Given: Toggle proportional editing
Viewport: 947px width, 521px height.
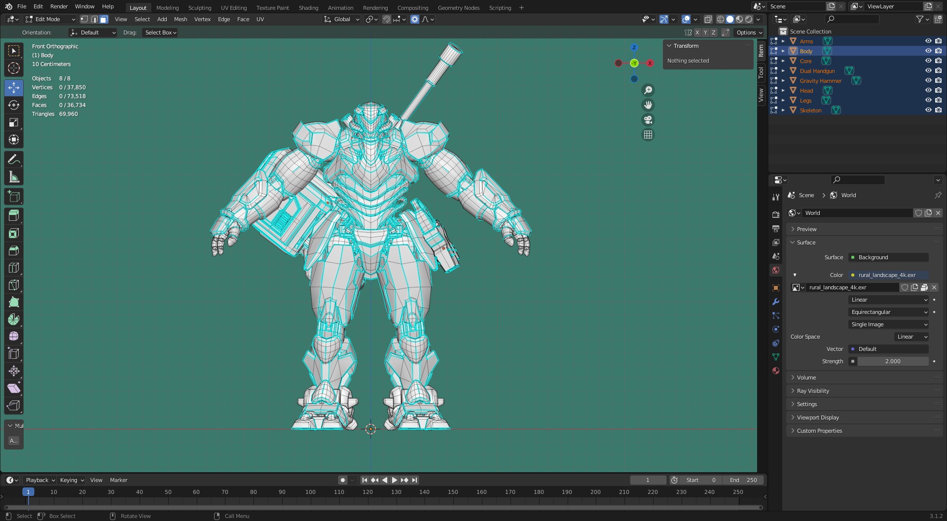Looking at the screenshot, I should pyautogui.click(x=415, y=19).
